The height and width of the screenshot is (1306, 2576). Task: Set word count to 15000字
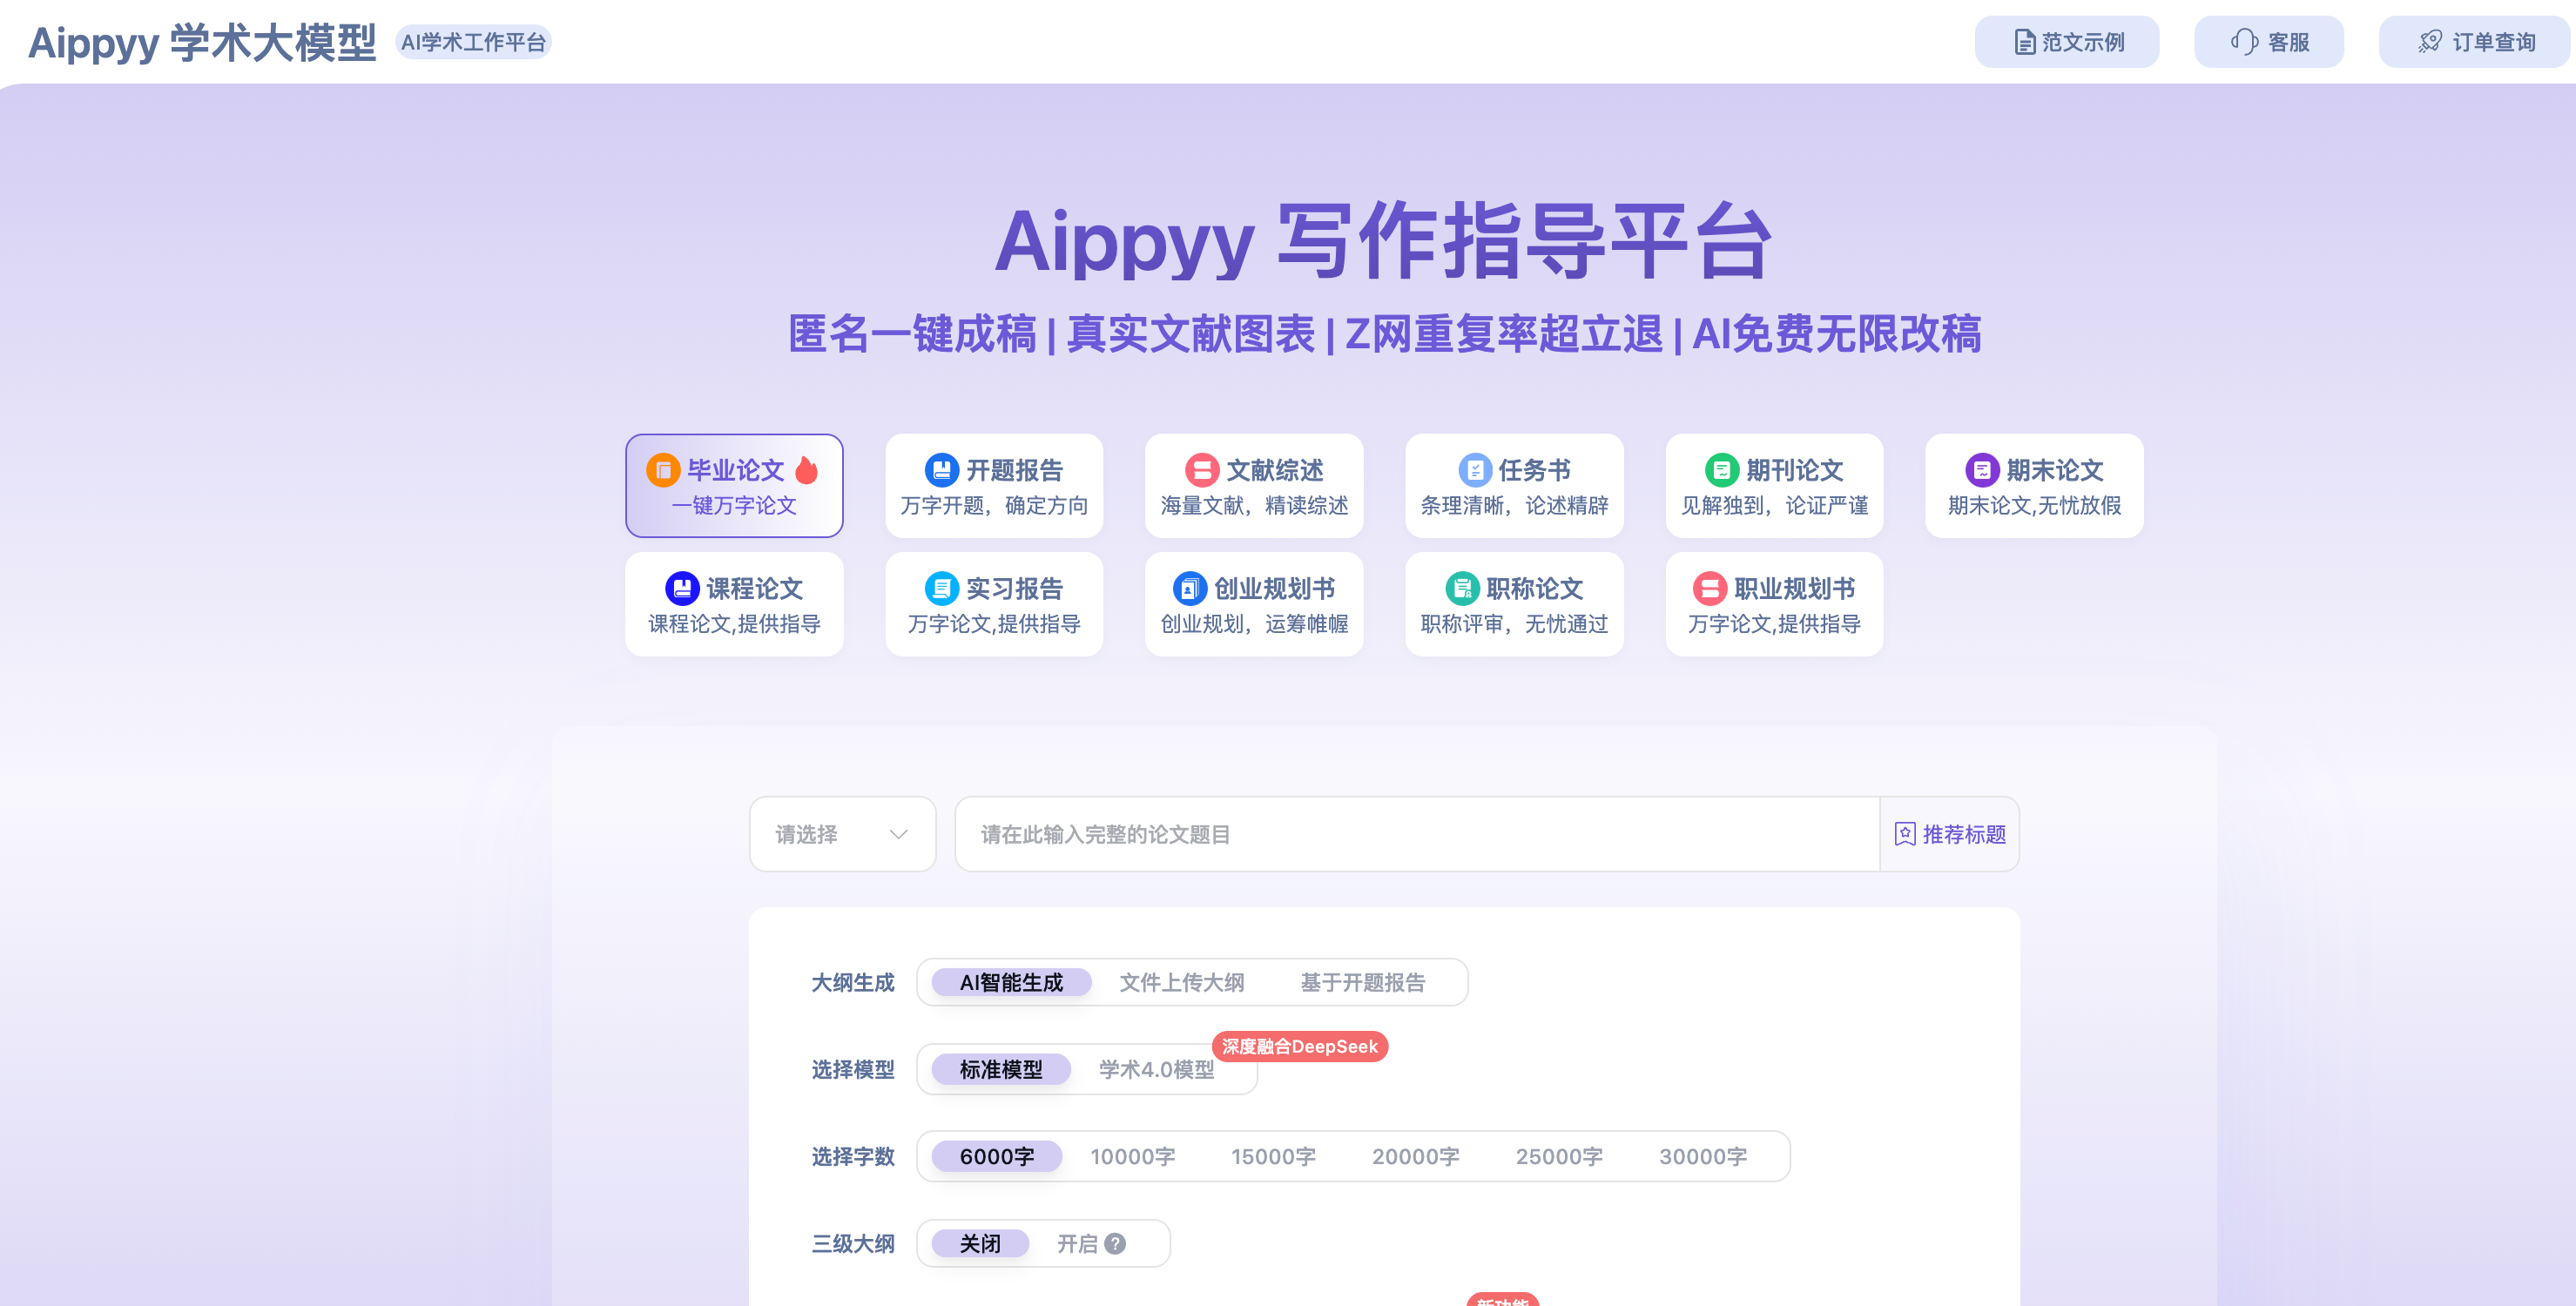coord(1273,1156)
